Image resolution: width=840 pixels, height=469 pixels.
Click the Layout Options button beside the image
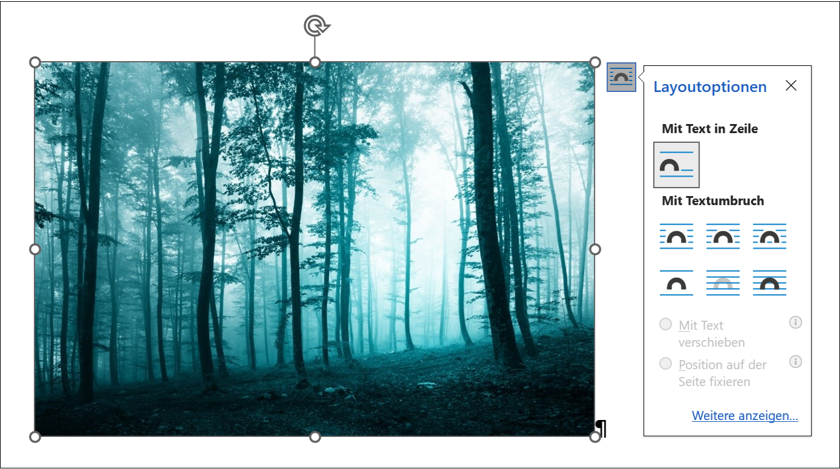click(x=621, y=77)
